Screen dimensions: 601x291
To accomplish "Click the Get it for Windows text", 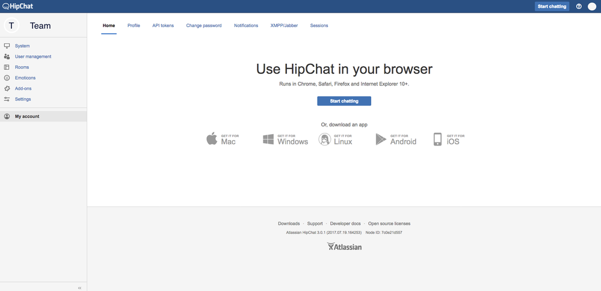I will (293, 139).
